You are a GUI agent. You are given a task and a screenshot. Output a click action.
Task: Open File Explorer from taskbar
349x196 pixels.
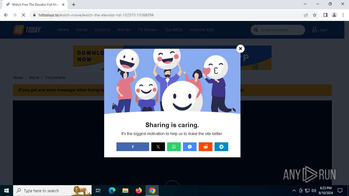coord(125,191)
